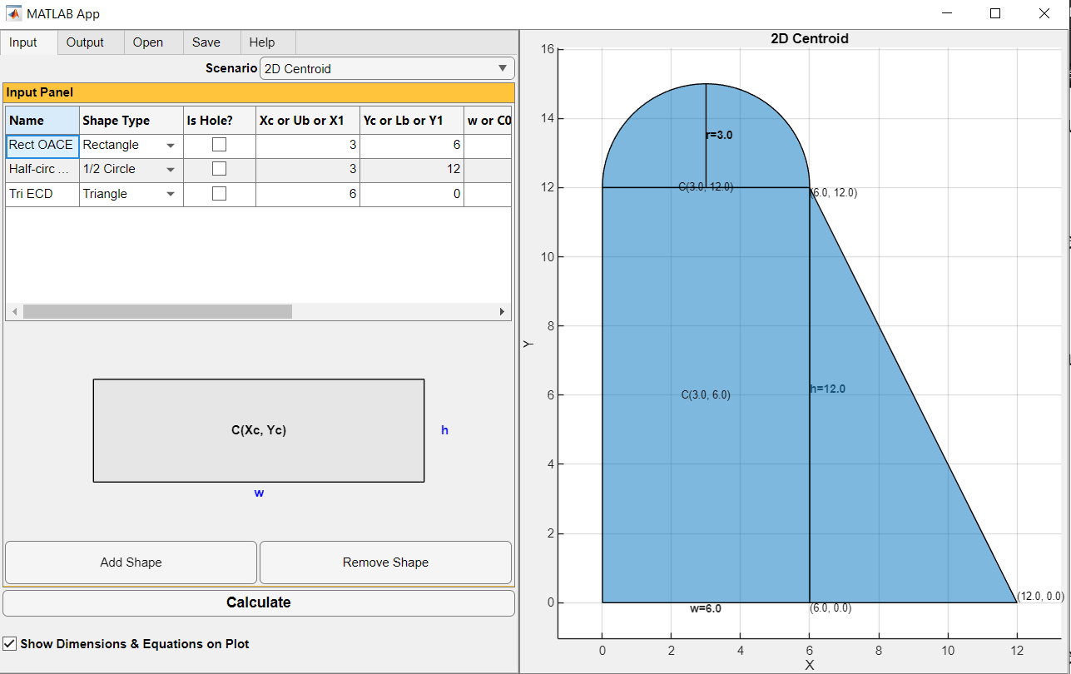
Task: Toggle Is Hole checkbox for Rect OACE
Action: 219,145
